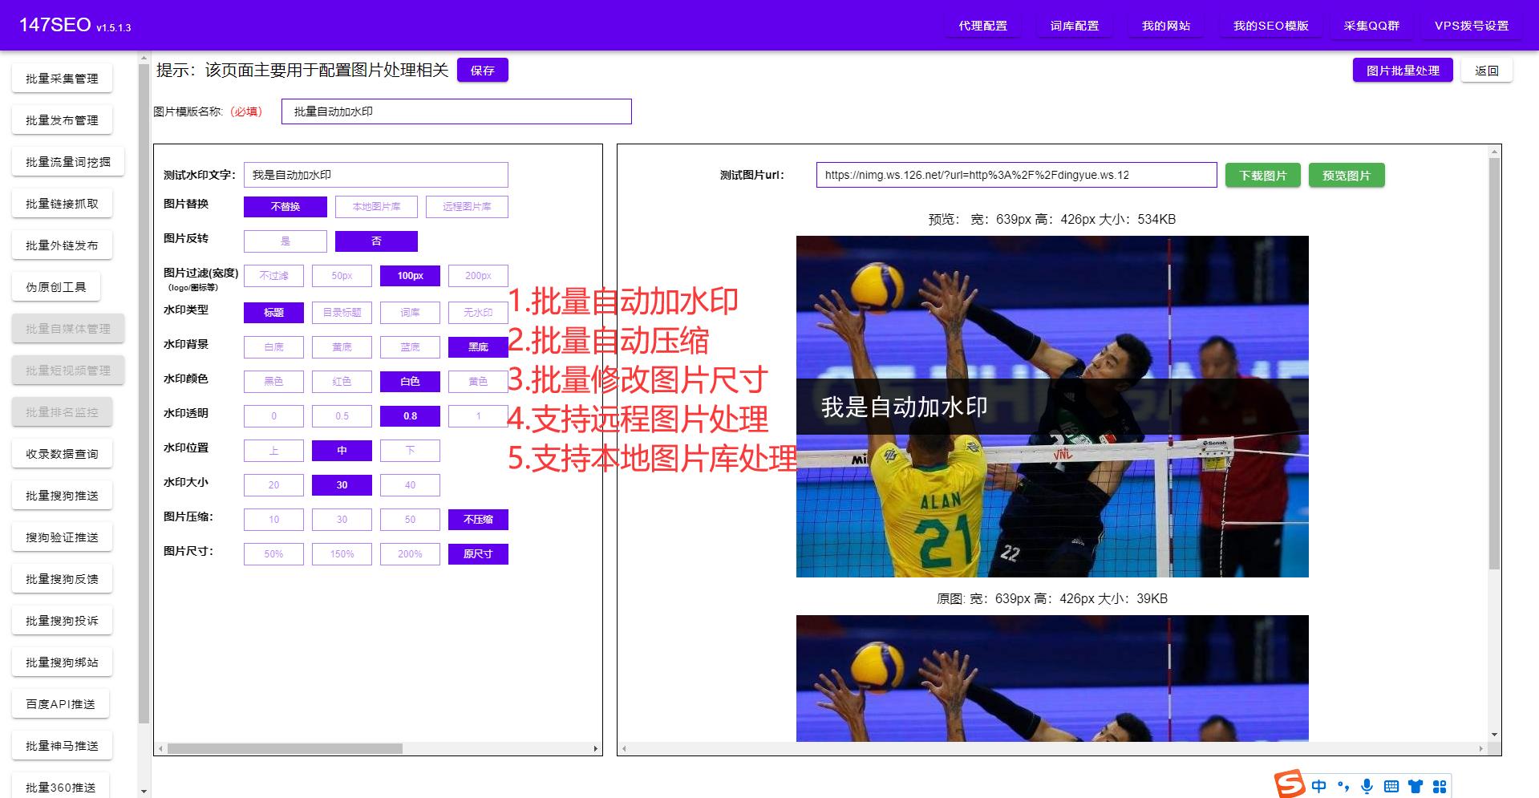
Task: Toggle 图片反转 to 是
Action: click(285, 241)
